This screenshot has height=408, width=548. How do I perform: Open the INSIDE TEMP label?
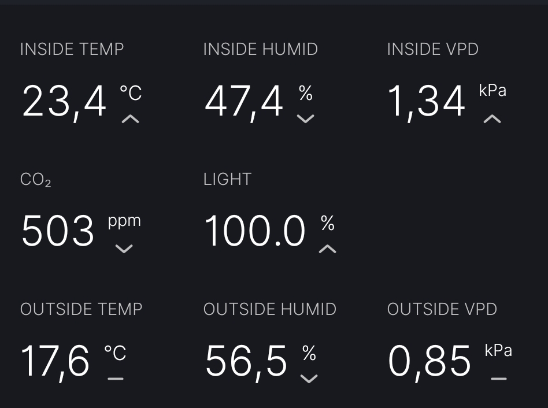click(x=72, y=49)
